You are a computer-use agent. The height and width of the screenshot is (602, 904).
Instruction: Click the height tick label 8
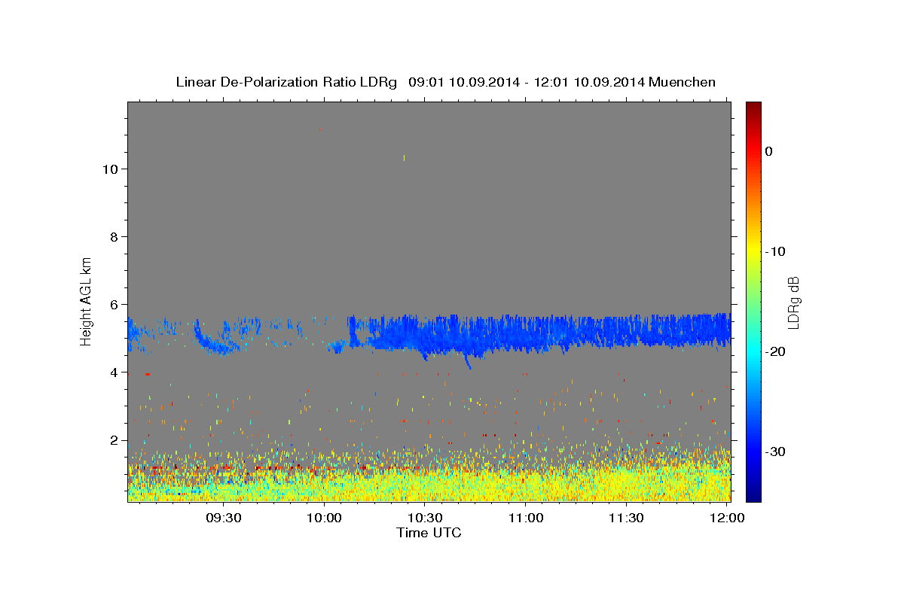click(114, 237)
